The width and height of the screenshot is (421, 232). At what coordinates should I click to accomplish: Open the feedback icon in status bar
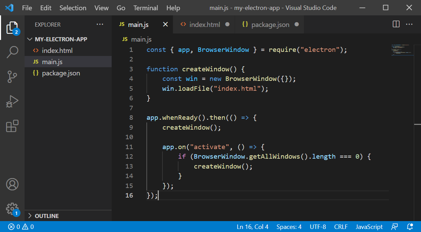pos(395,227)
